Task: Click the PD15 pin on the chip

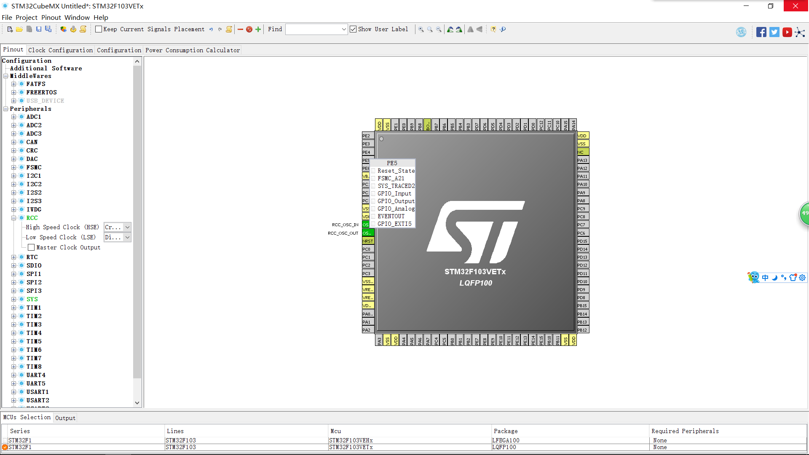Action: 583,241
